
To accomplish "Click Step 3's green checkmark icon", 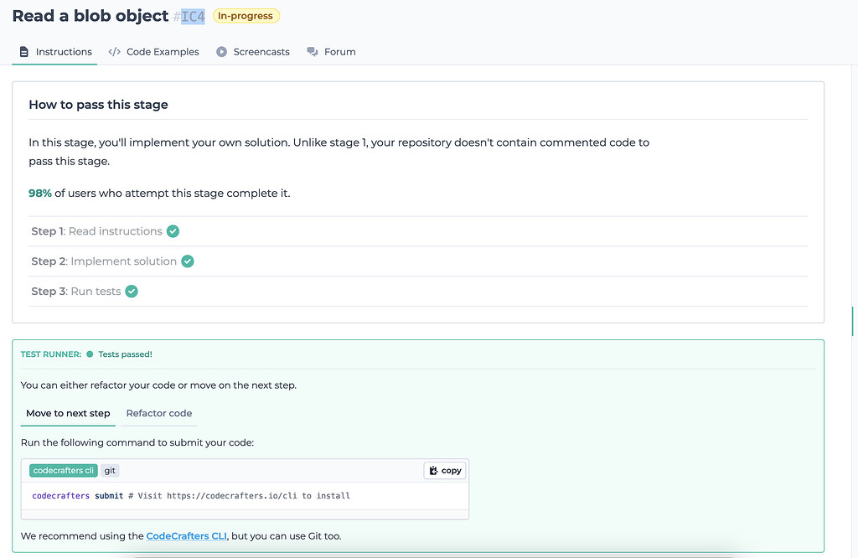I will (132, 291).
